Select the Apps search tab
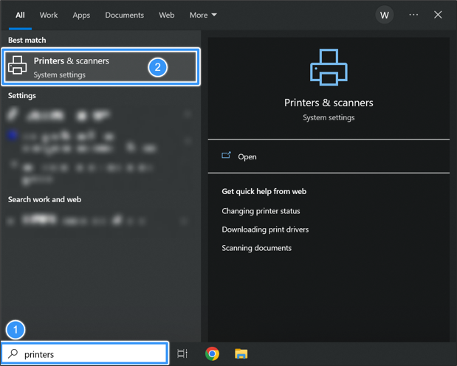457x366 pixels. pos(81,15)
